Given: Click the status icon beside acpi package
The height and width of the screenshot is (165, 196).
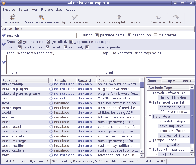Looking at the screenshot, I should pos(51,103).
